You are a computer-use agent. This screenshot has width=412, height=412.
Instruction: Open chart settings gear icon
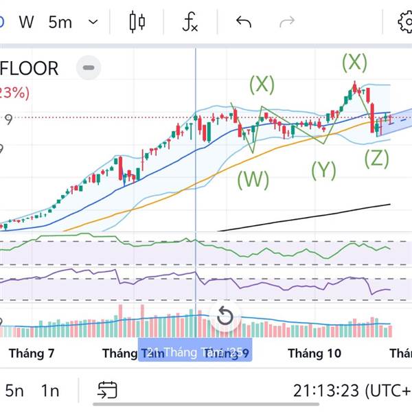pos(405,22)
